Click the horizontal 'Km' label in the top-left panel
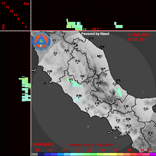Viewport: 156px width, 156px height. [x=26, y=4]
